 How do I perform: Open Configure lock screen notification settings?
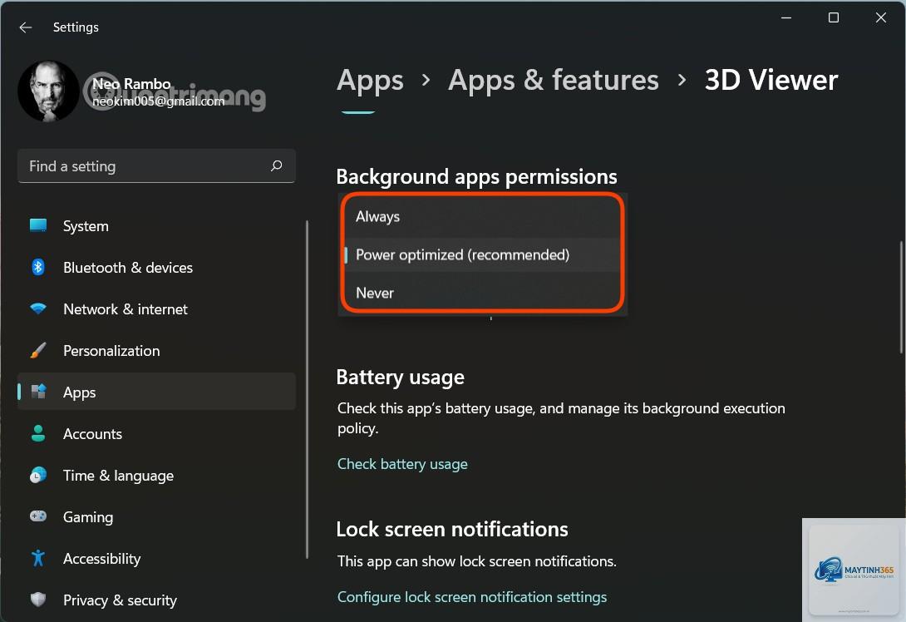pyautogui.click(x=471, y=597)
